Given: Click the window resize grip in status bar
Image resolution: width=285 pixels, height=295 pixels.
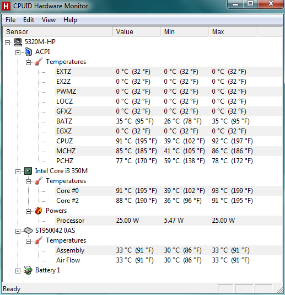Looking at the screenshot, I should point(279,289).
